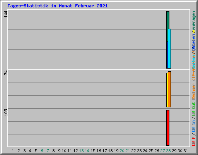The height and width of the screenshot is (155, 198).
Task: Click day '1' on the x-axis
Action: (13, 151)
